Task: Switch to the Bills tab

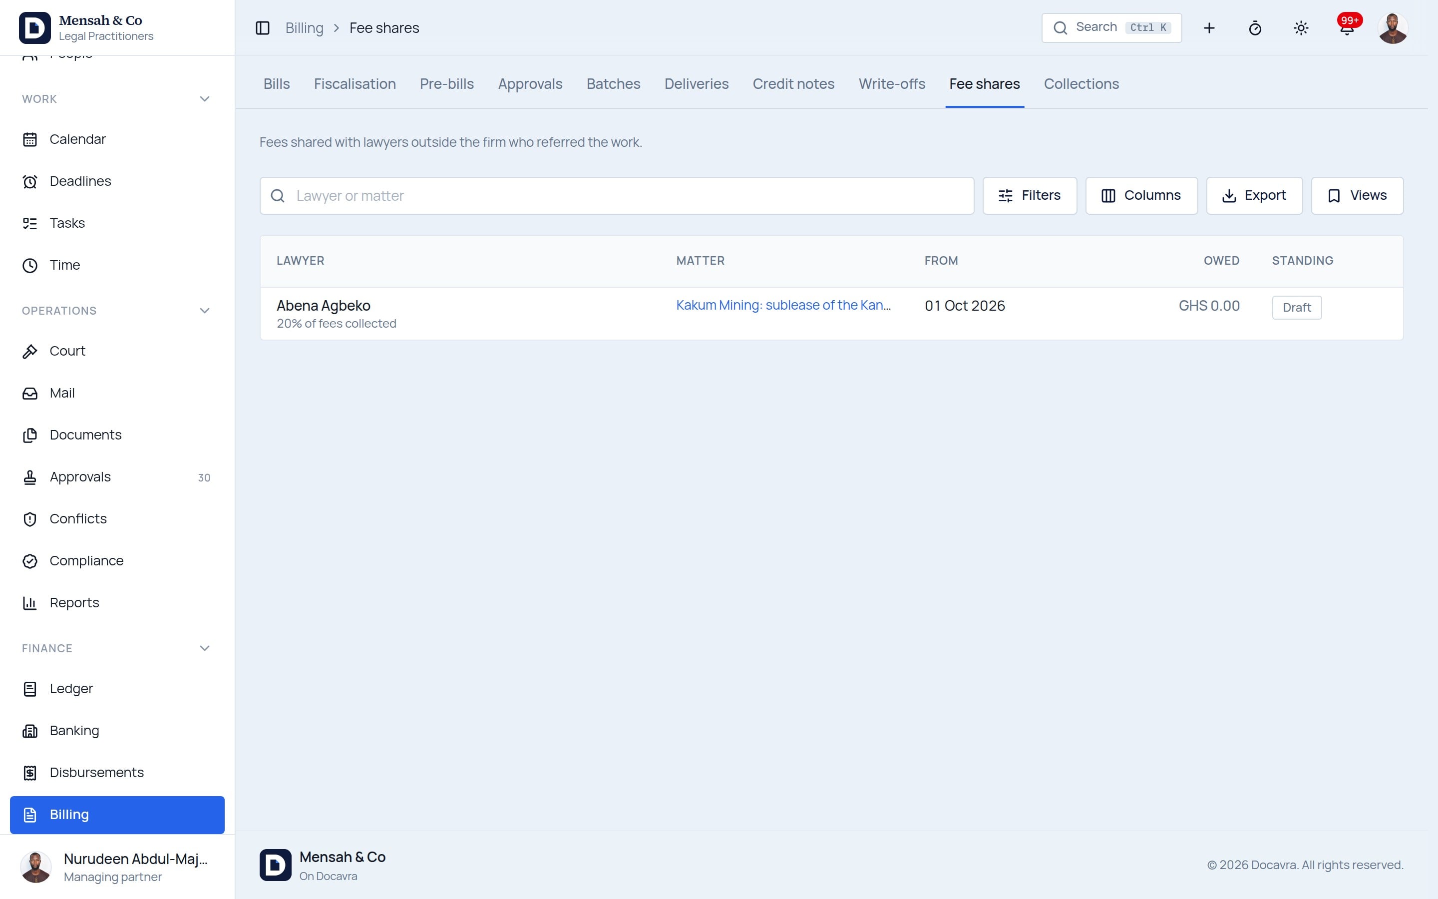Action: 276,84
